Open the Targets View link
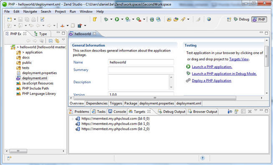Viewport: 273px width, 165px height. (x=239, y=59)
